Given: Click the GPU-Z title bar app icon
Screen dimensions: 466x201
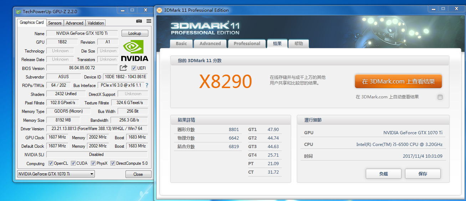Looking at the screenshot, I should pos(19,11).
